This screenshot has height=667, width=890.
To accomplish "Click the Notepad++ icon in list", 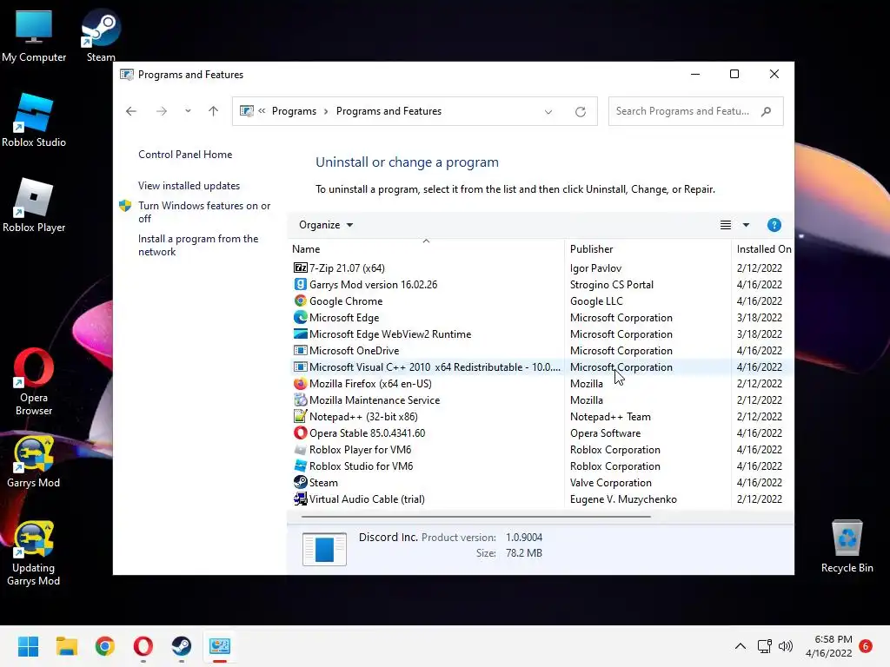I will [x=300, y=416].
